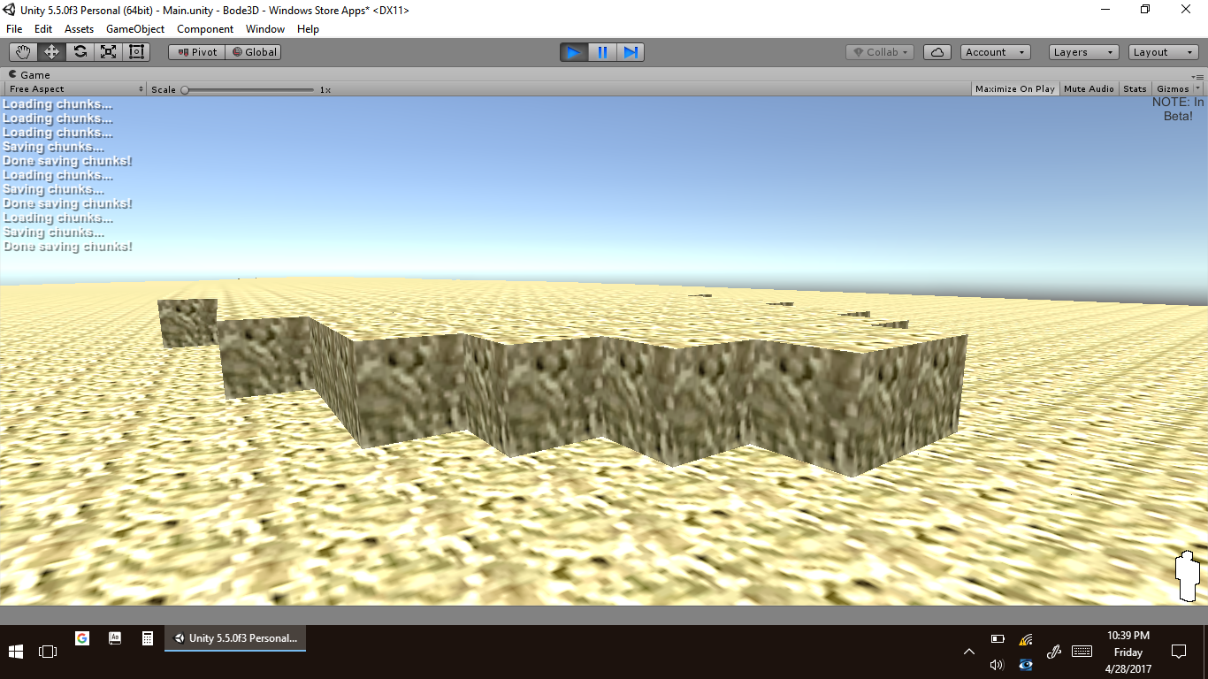1208x679 pixels.
Task: Click the Stats button
Action: click(1135, 89)
